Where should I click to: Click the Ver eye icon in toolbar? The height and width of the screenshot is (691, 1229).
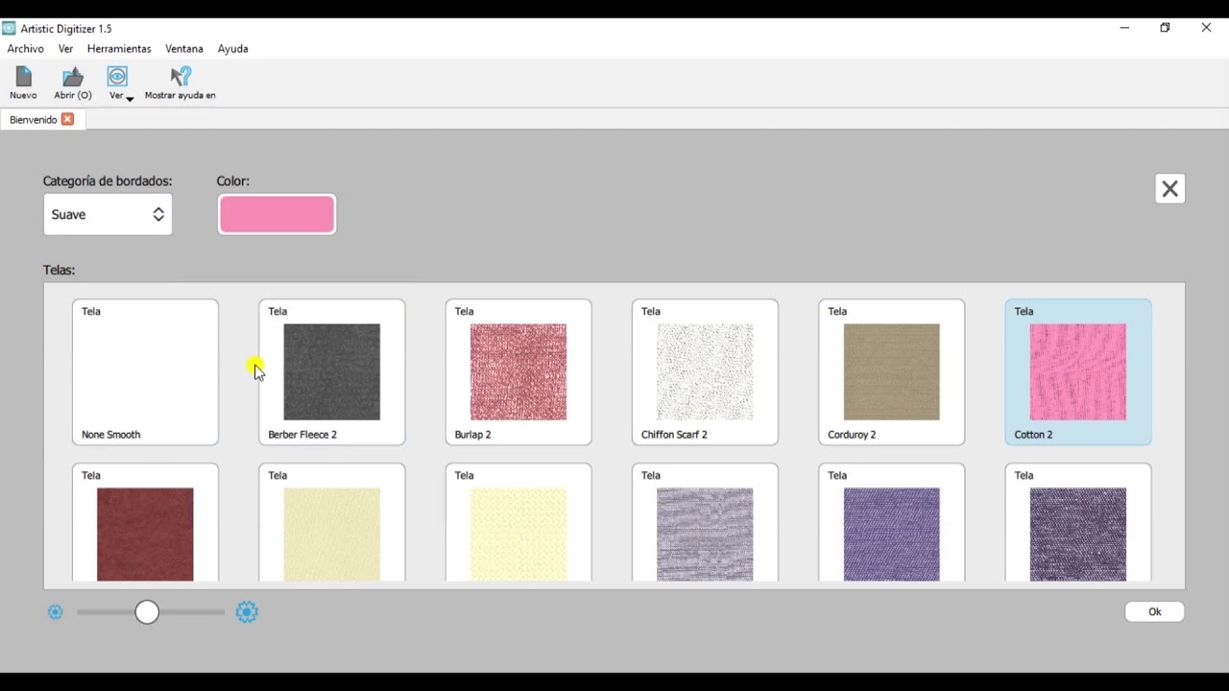[117, 78]
